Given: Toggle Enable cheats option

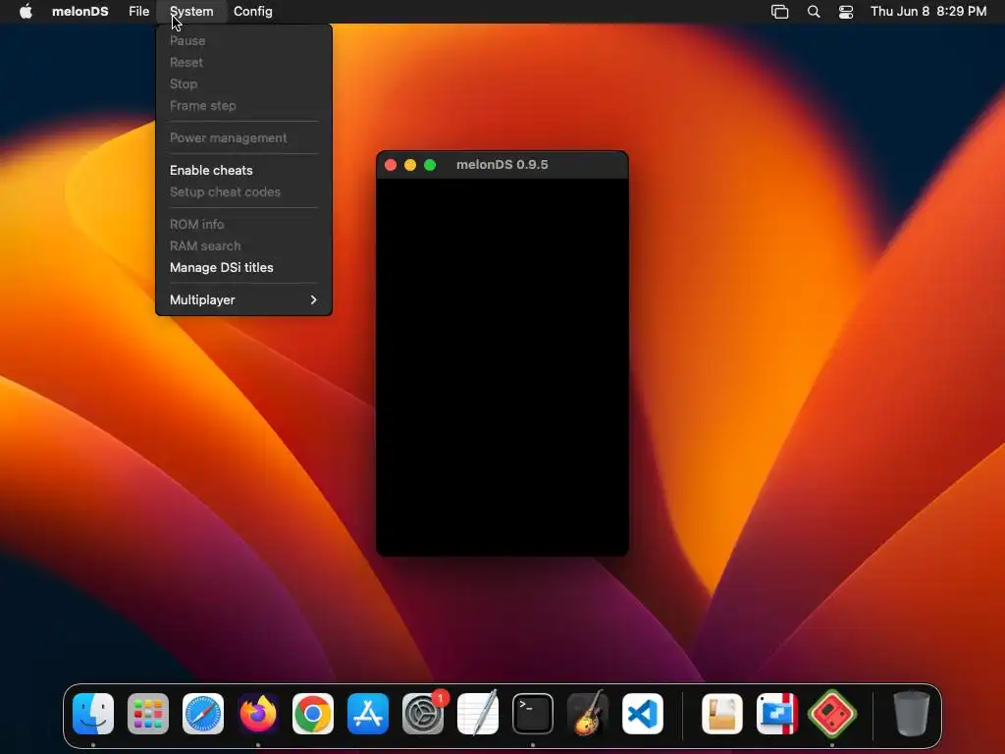Looking at the screenshot, I should click(243, 171).
